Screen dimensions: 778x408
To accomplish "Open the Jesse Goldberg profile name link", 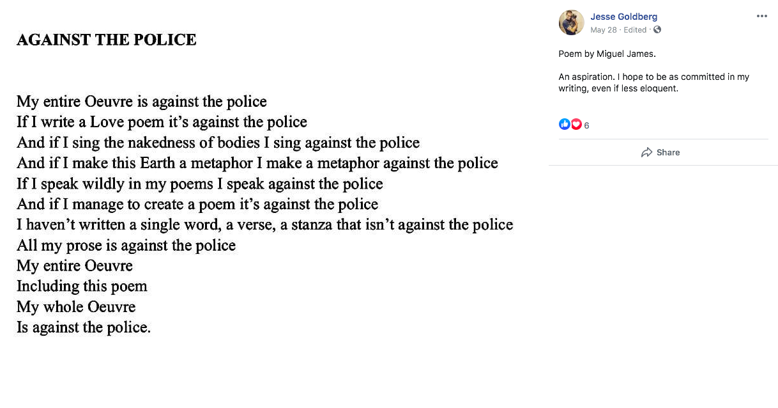I will point(623,17).
